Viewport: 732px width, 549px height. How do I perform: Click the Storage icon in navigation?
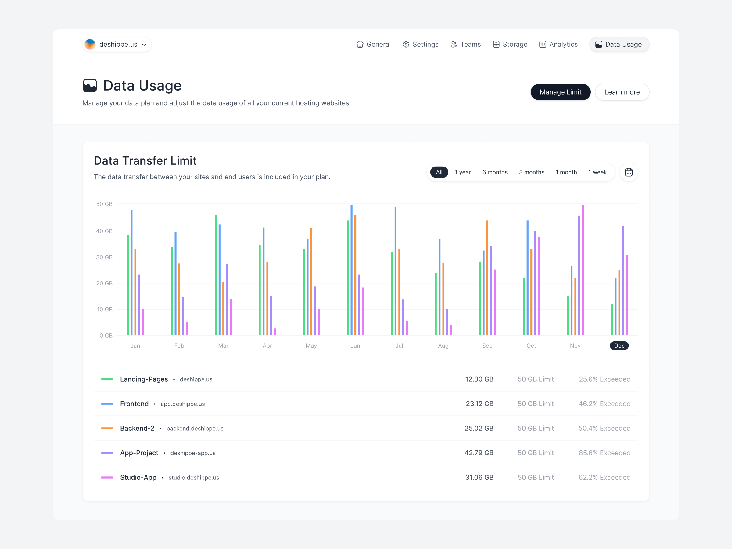click(x=496, y=44)
